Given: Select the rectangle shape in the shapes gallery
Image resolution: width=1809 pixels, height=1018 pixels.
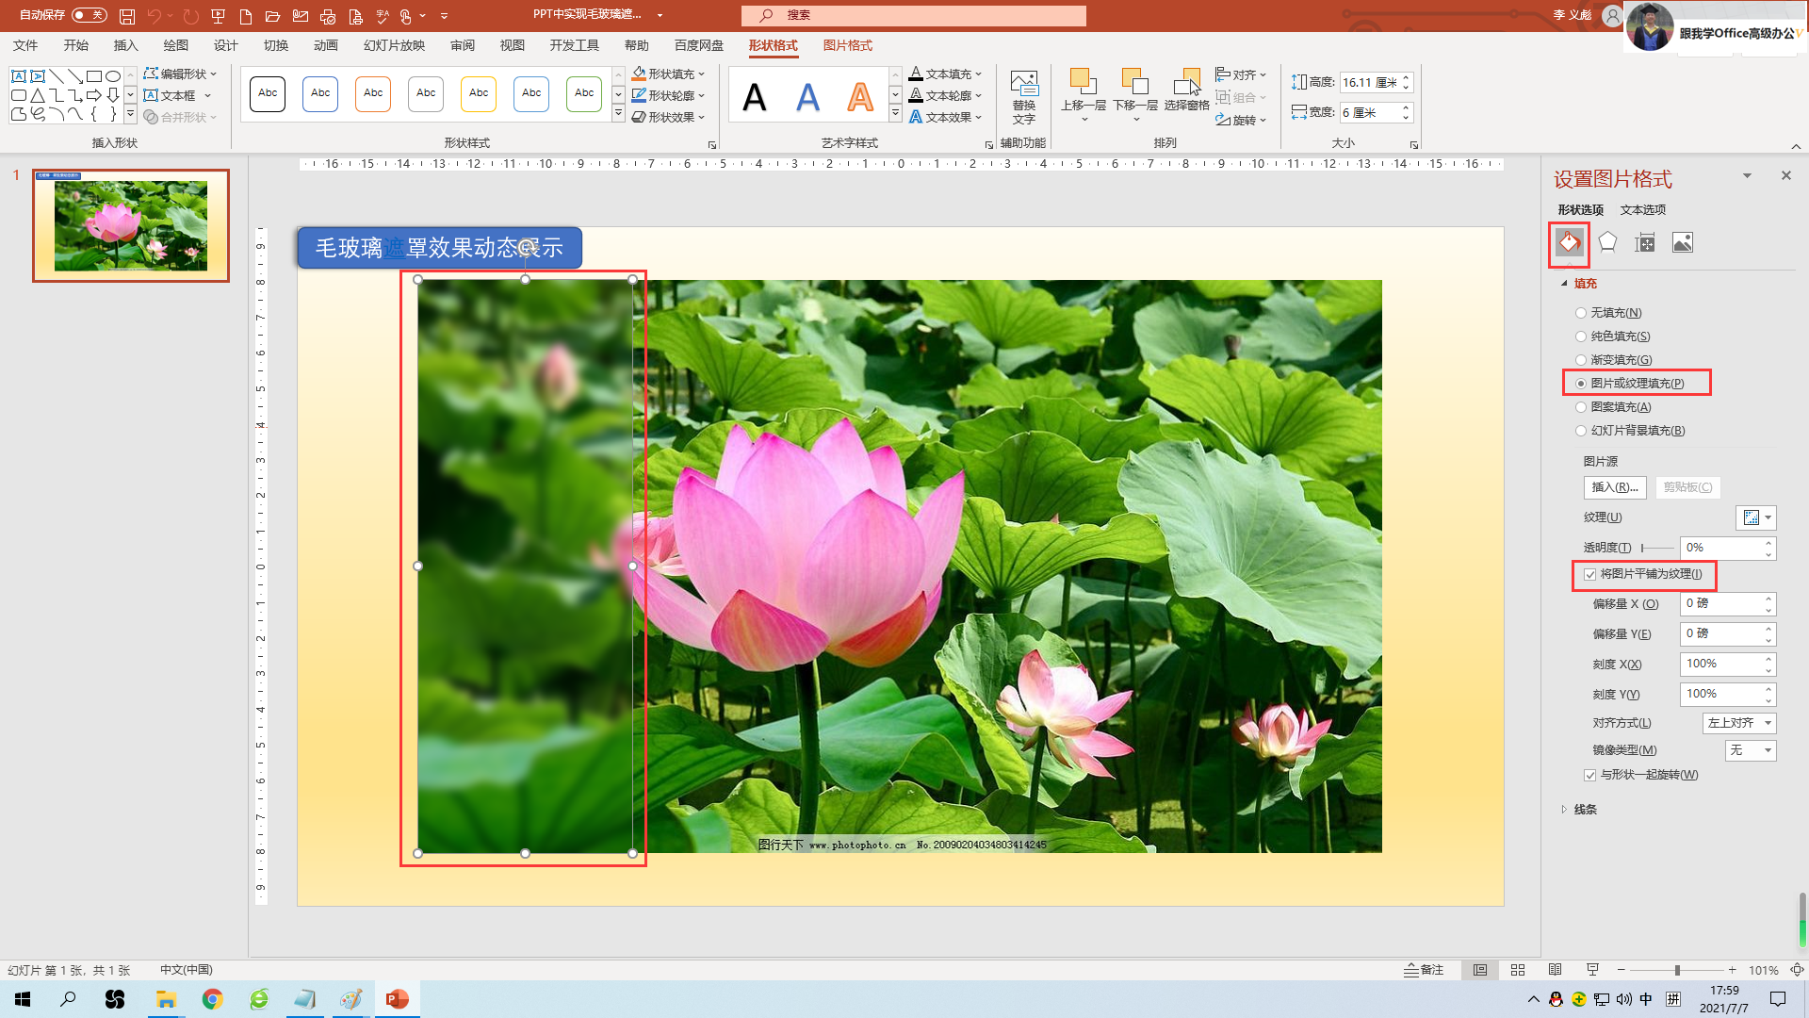Looking at the screenshot, I should coord(94,76).
